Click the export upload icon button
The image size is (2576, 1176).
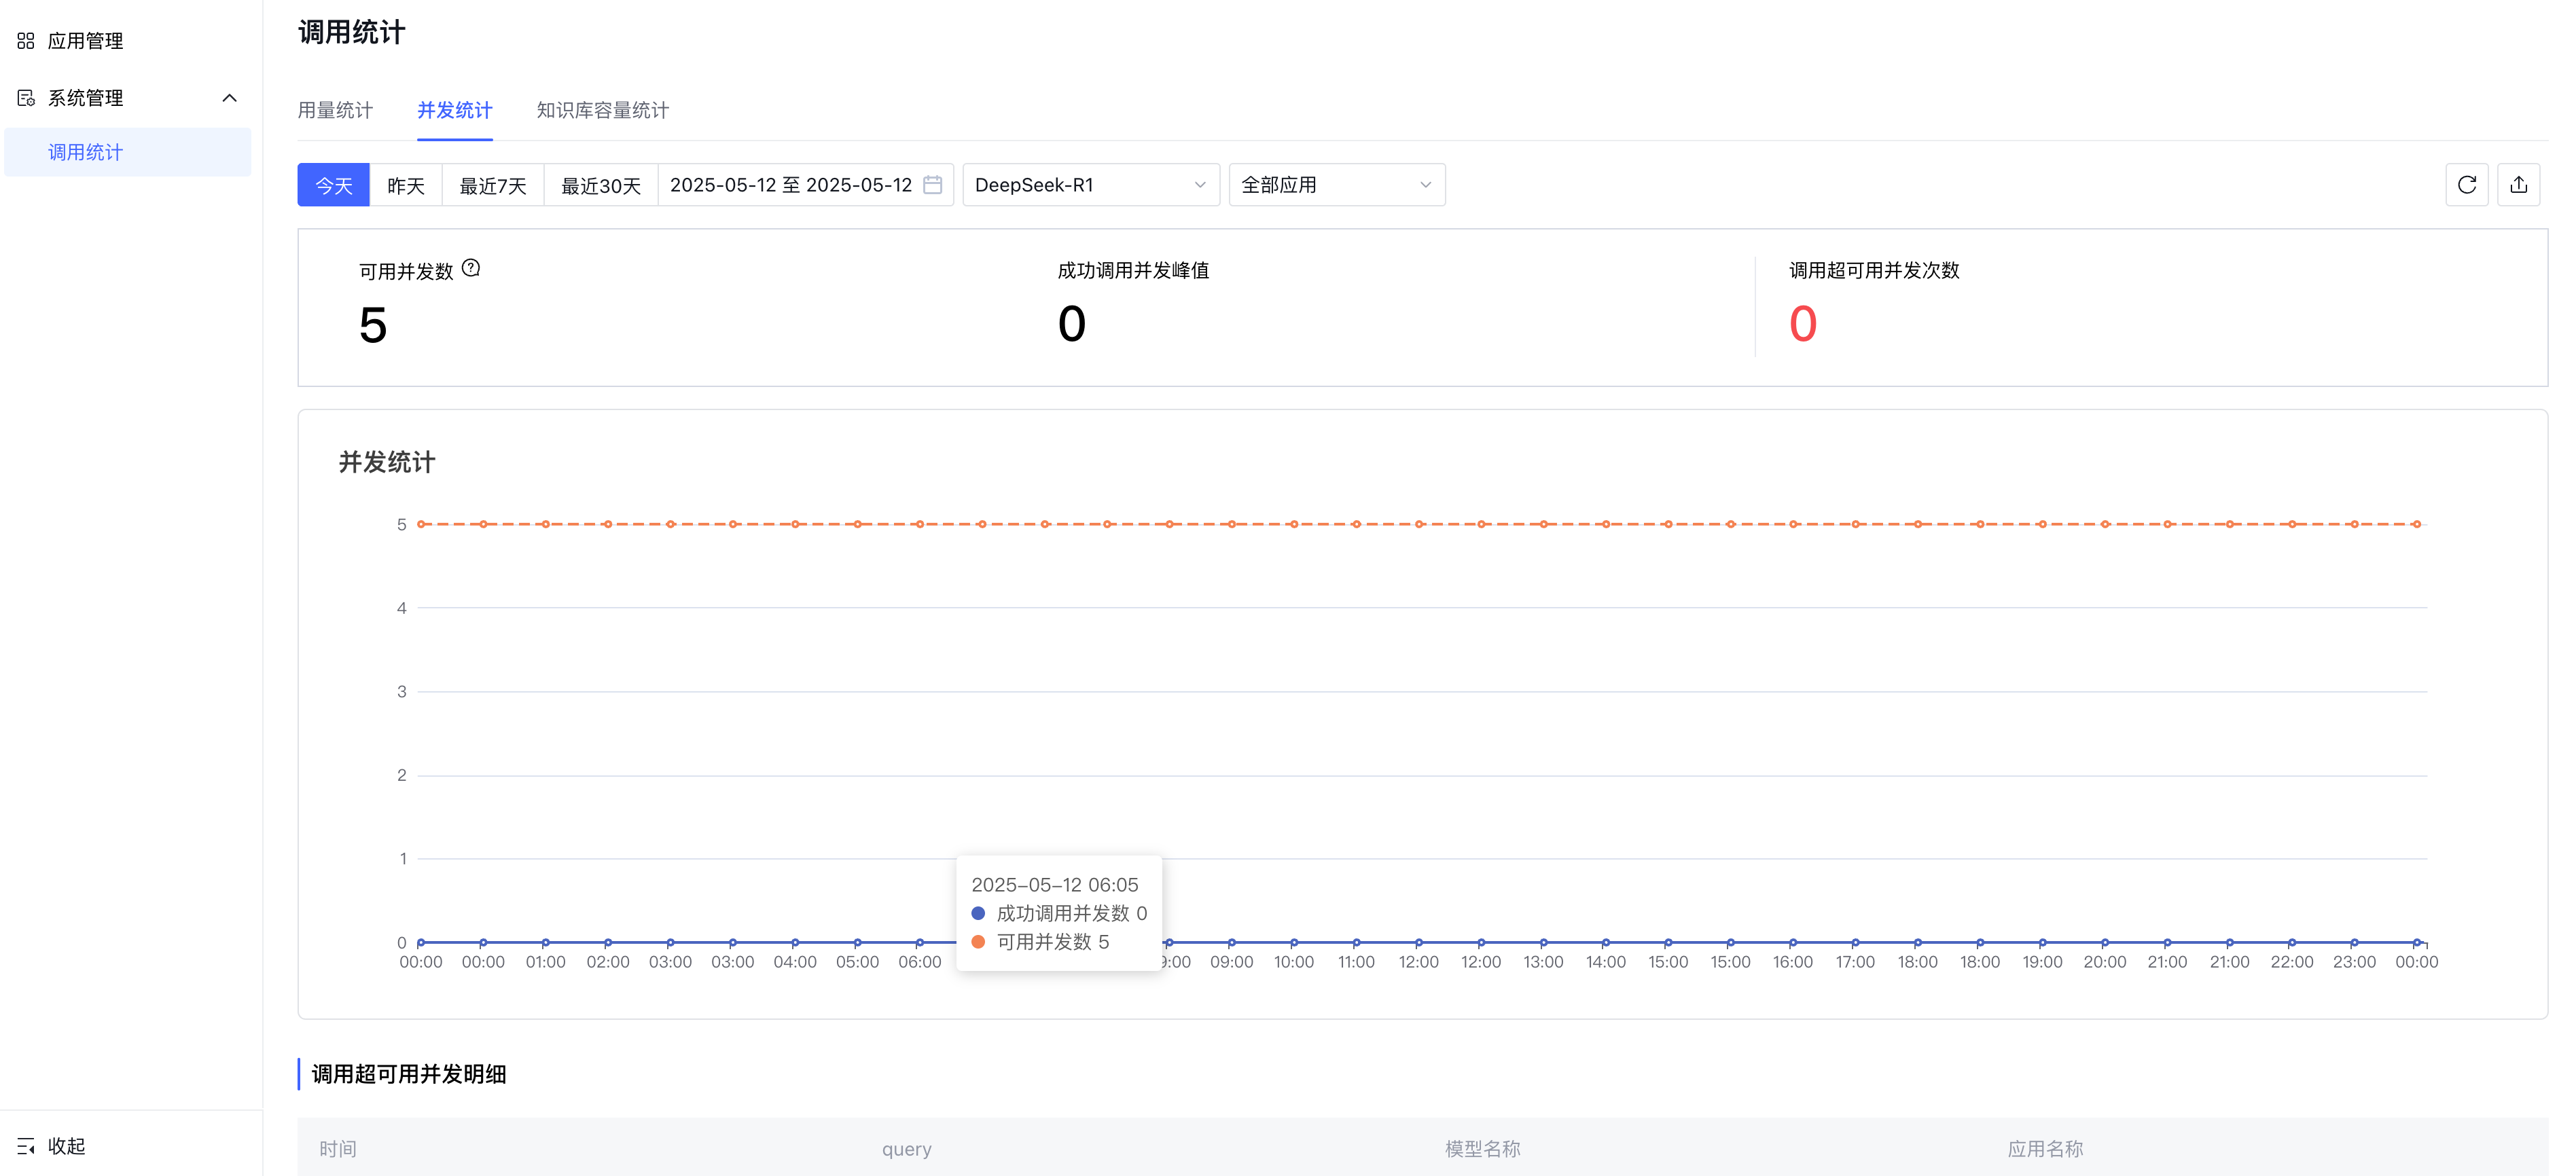tap(2518, 185)
